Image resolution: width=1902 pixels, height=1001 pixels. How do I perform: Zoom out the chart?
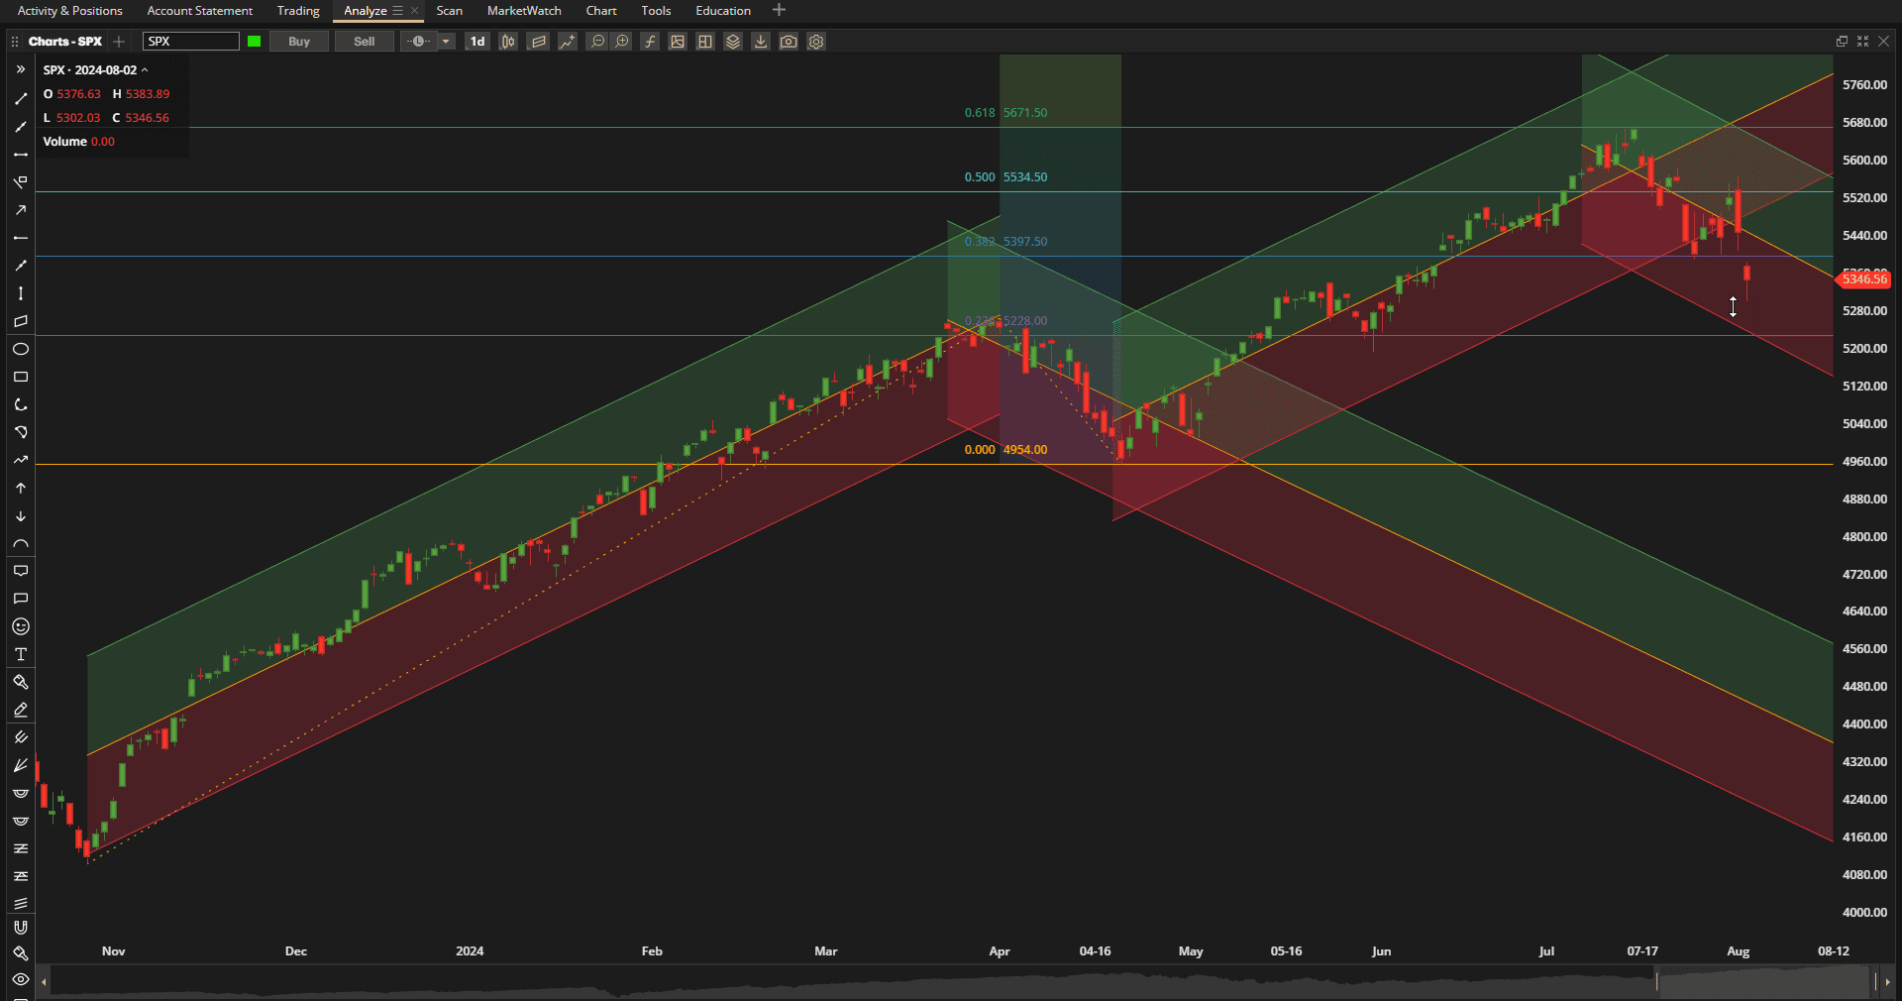pyautogui.click(x=596, y=41)
